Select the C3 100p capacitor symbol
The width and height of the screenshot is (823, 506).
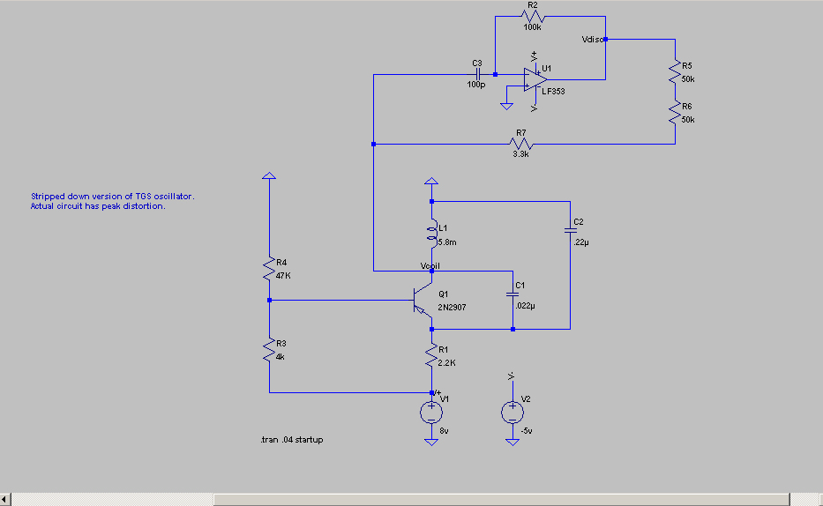click(477, 74)
